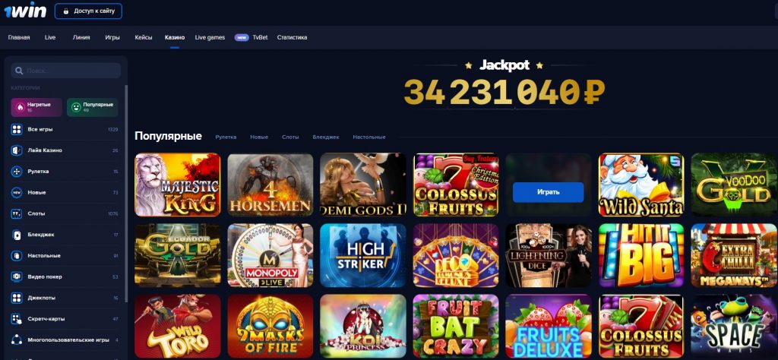Click the 1win logo
The width and height of the screenshot is (778, 360).
[x=25, y=10]
